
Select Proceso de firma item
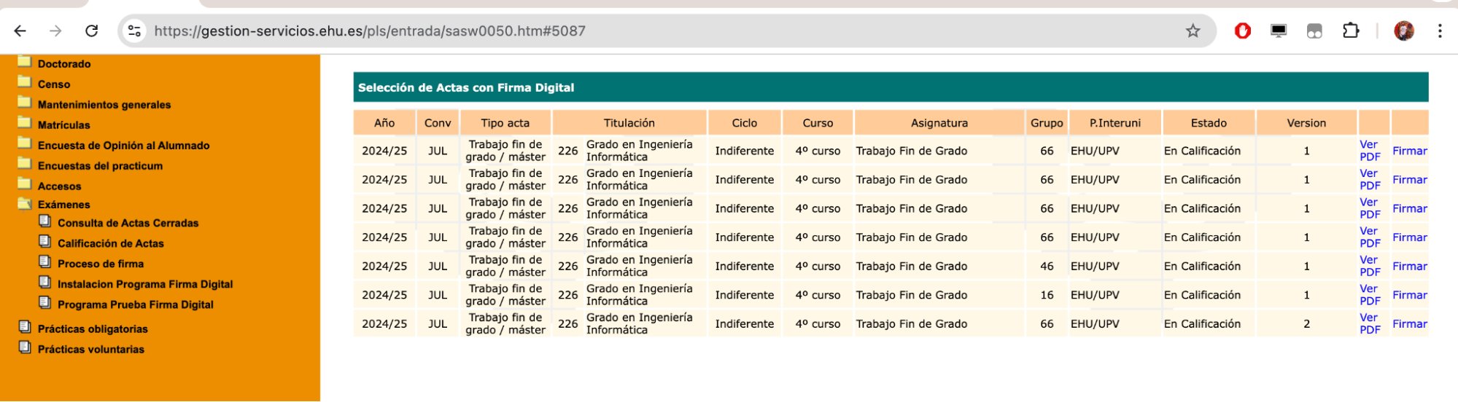(x=101, y=264)
